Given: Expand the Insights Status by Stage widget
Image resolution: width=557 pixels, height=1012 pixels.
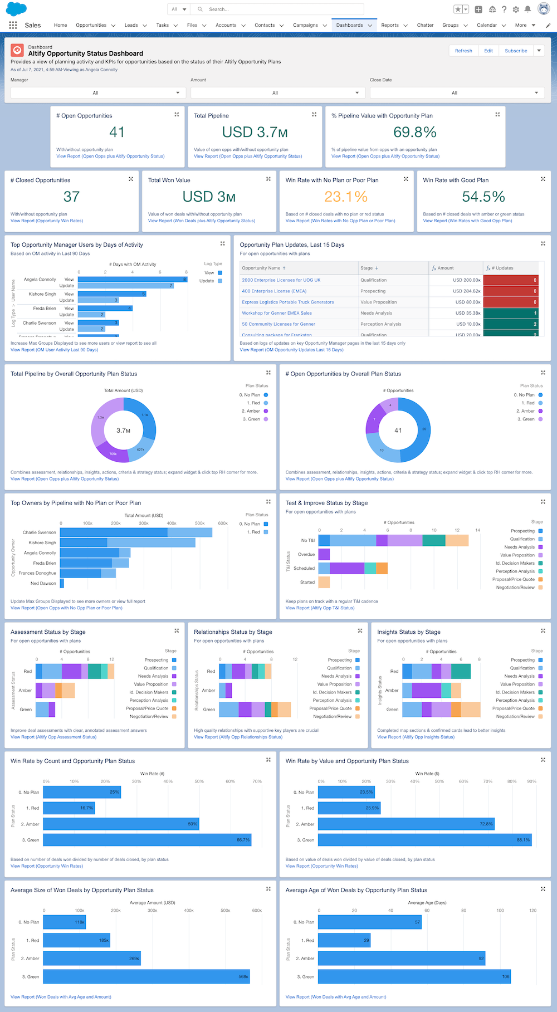Looking at the screenshot, I should [543, 630].
